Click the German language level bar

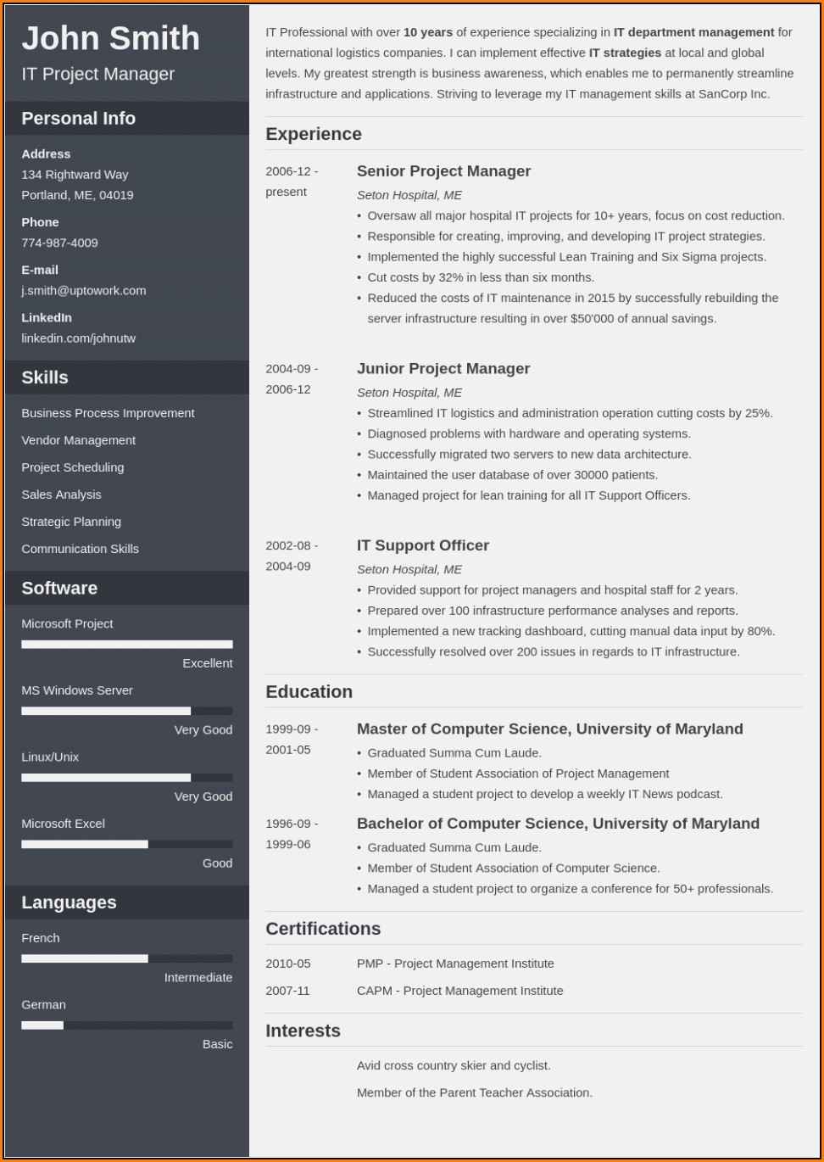coord(127,1025)
